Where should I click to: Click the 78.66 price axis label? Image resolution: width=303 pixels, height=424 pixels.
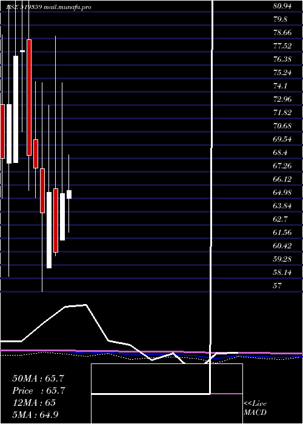[x=282, y=33]
